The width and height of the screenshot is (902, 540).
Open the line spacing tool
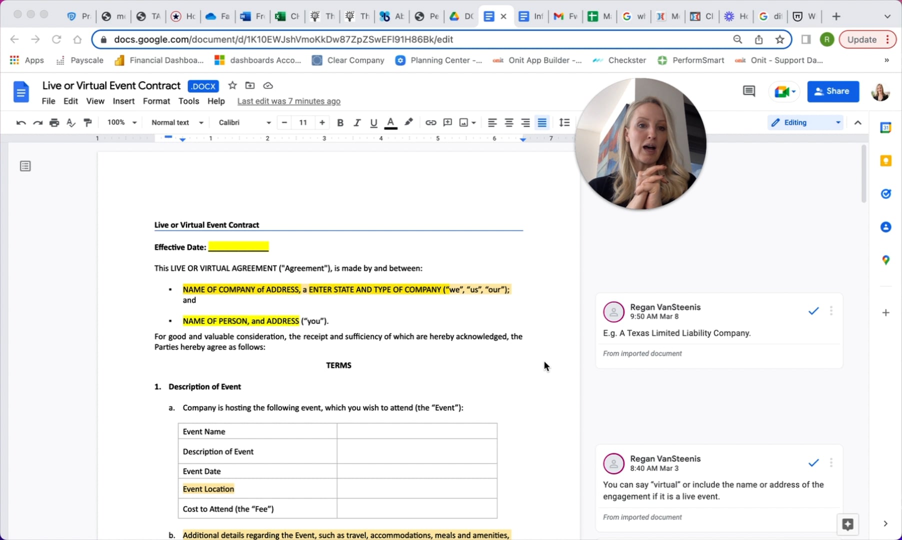point(564,122)
